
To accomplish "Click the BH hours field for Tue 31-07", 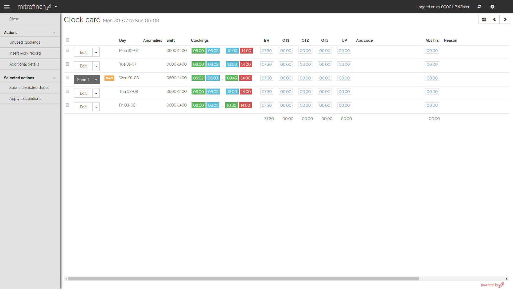I will (266, 64).
